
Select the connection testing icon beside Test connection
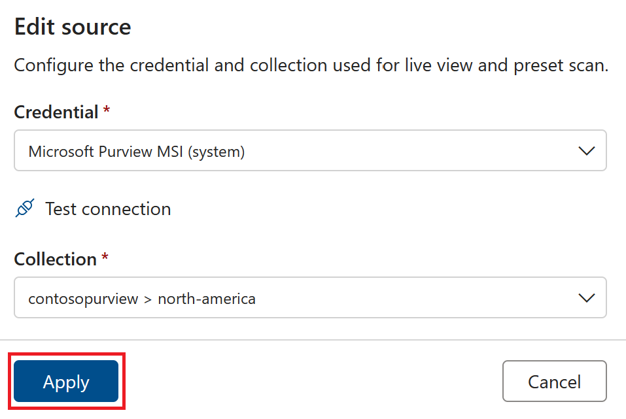point(24,208)
